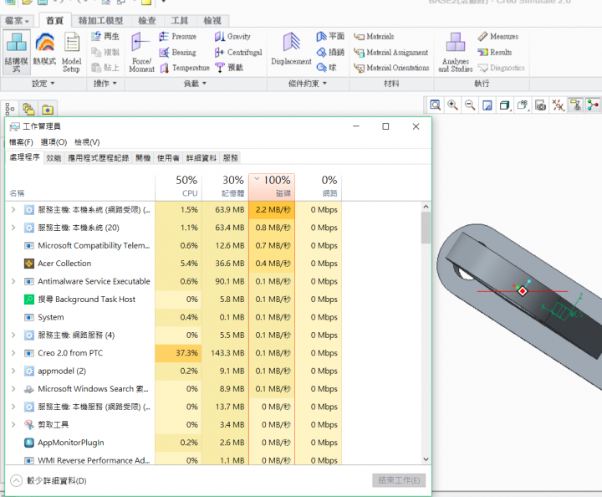Expand 服務主機: 本機系統 (20) row
Image resolution: width=602 pixels, height=497 pixels.
[x=13, y=228]
